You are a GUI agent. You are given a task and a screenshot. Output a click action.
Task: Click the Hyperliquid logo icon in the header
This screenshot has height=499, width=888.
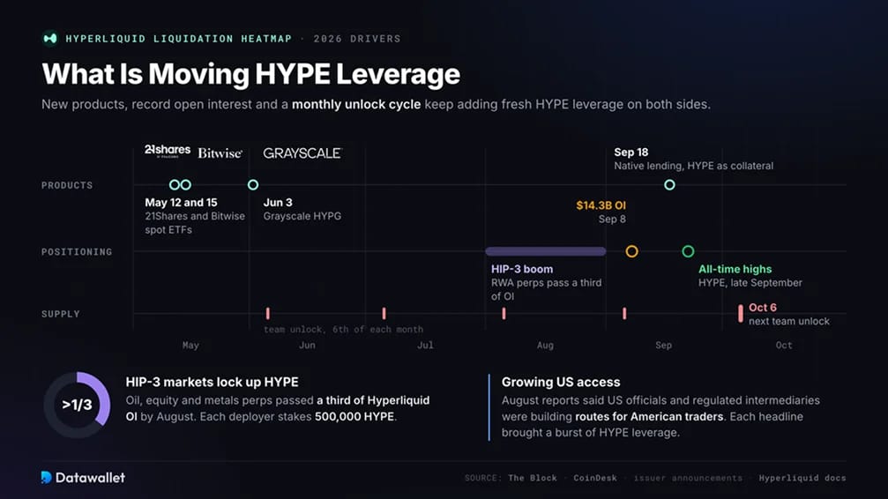[50, 39]
